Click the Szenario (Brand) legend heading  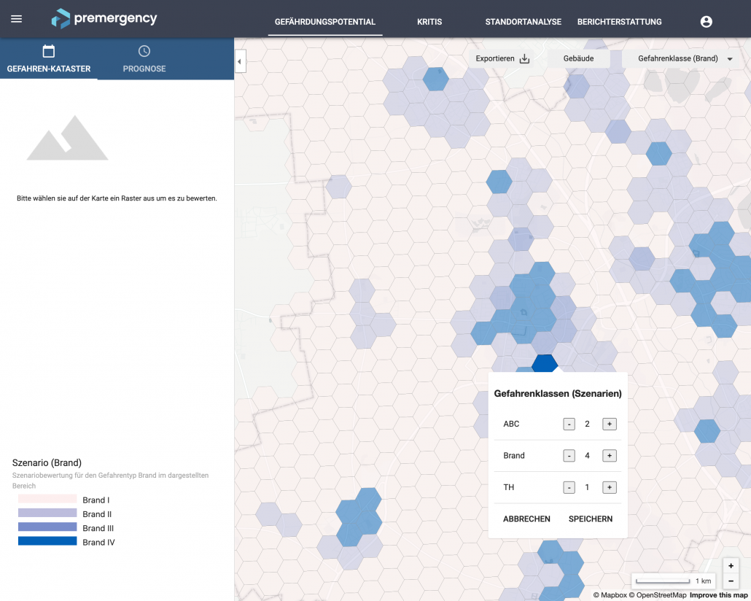tap(47, 463)
